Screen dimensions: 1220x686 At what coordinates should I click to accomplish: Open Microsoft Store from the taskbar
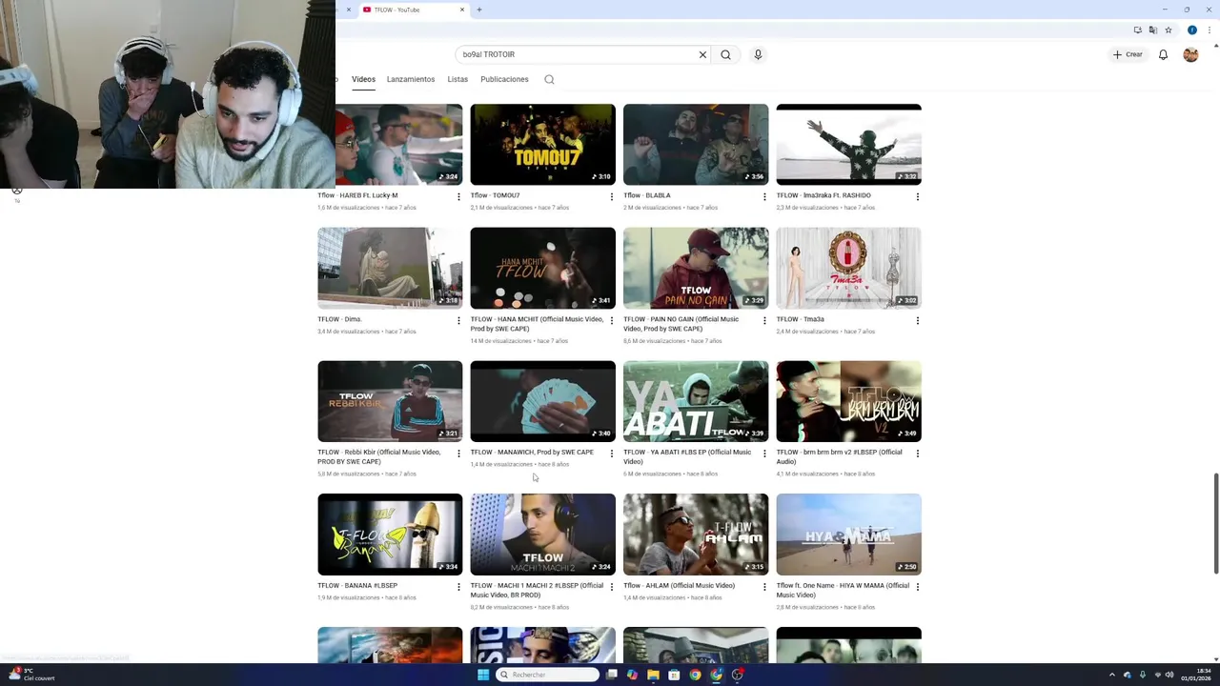(x=674, y=675)
